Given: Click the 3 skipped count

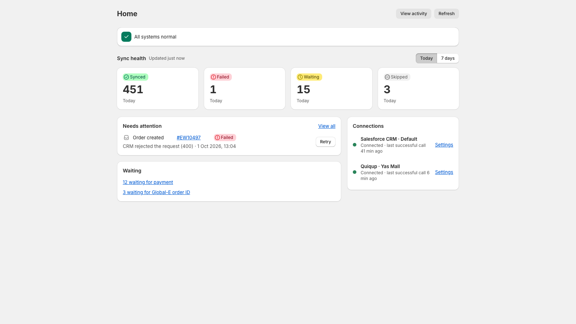Looking at the screenshot, I should (x=387, y=89).
